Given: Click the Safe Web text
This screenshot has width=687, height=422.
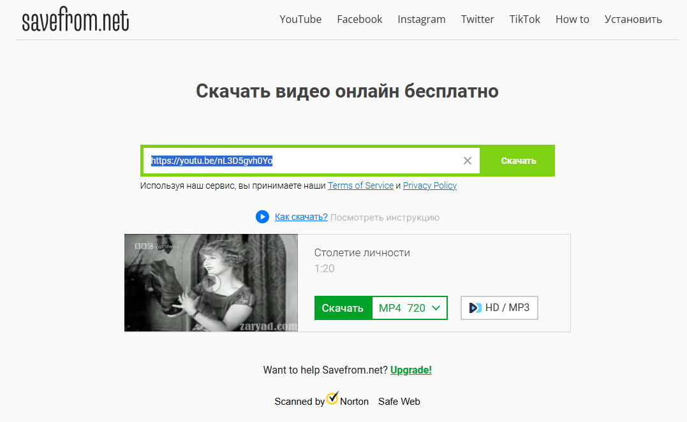Looking at the screenshot, I should pyautogui.click(x=399, y=402).
